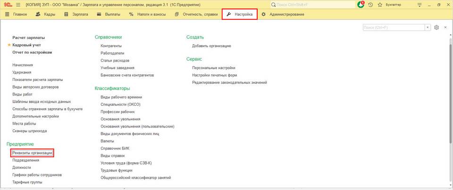Close the Настройка section panel
Image resolution: width=453 pixels, height=190 pixels.
point(445,27)
